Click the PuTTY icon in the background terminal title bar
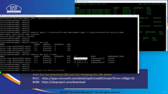168x94 pixels. [76, 2]
